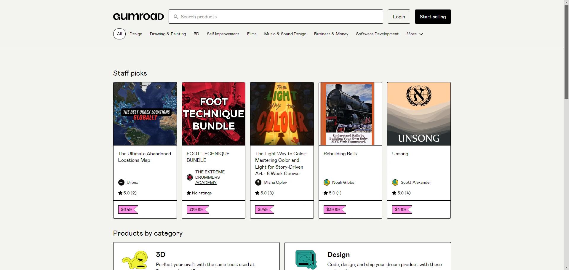Open the Light Way to Colour thumbnail
The image size is (569, 270).
pos(282,114)
